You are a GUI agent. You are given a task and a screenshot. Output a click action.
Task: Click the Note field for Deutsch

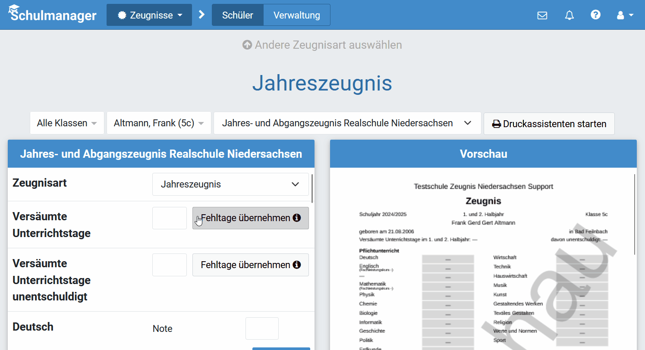pyautogui.click(x=262, y=328)
